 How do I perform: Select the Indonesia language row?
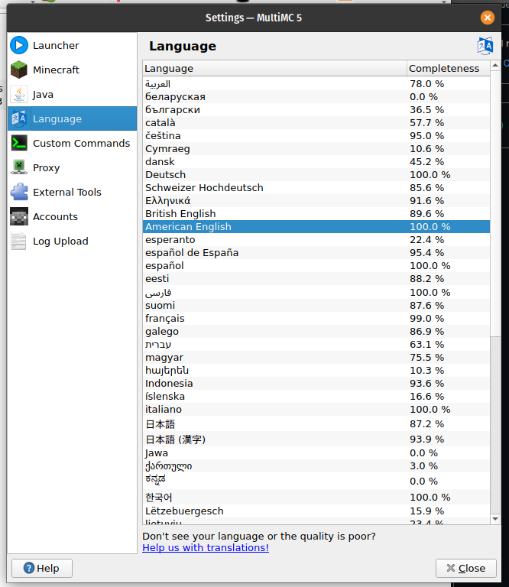pyautogui.click(x=316, y=384)
